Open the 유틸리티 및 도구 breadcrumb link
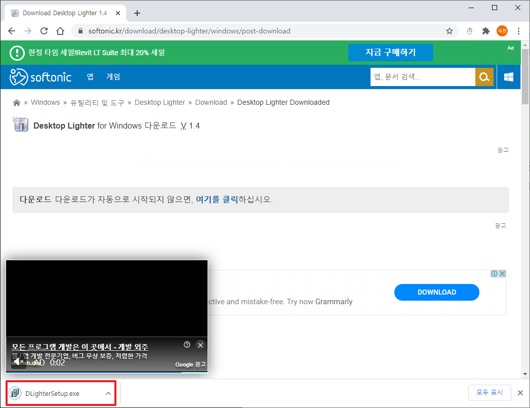The image size is (530, 408). (x=97, y=103)
